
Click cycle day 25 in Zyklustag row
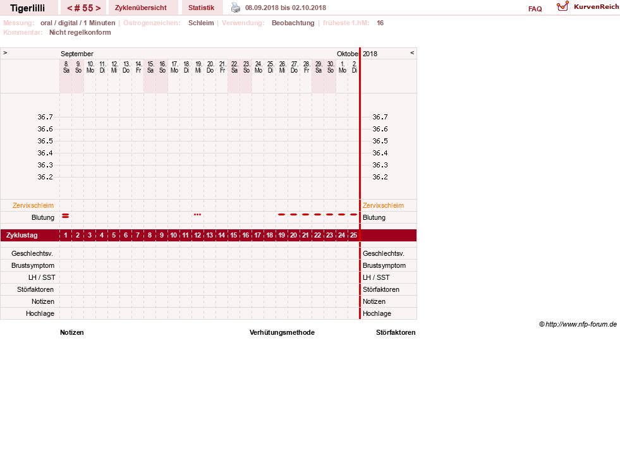[x=353, y=235]
